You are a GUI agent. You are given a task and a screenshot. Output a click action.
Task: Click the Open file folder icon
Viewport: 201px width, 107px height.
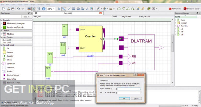point(8,9)
